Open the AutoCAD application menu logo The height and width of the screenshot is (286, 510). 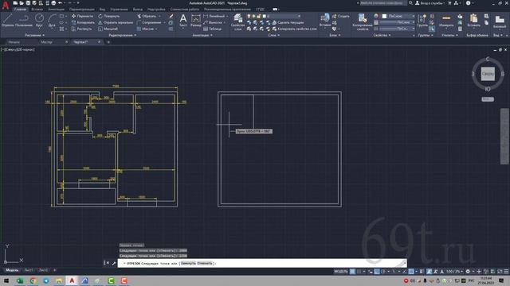[6, 5]
